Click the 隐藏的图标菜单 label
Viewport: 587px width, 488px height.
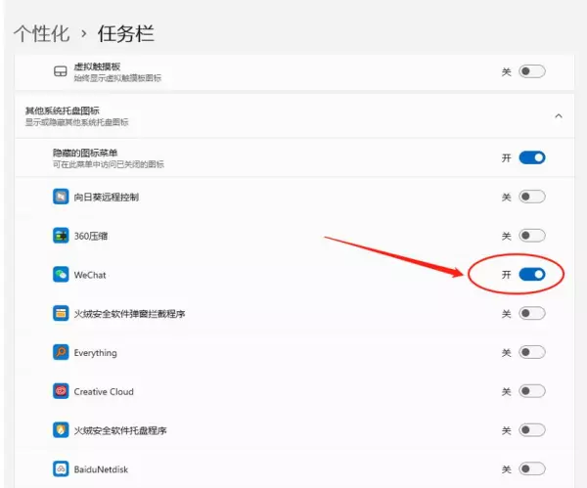pos(85,153)
